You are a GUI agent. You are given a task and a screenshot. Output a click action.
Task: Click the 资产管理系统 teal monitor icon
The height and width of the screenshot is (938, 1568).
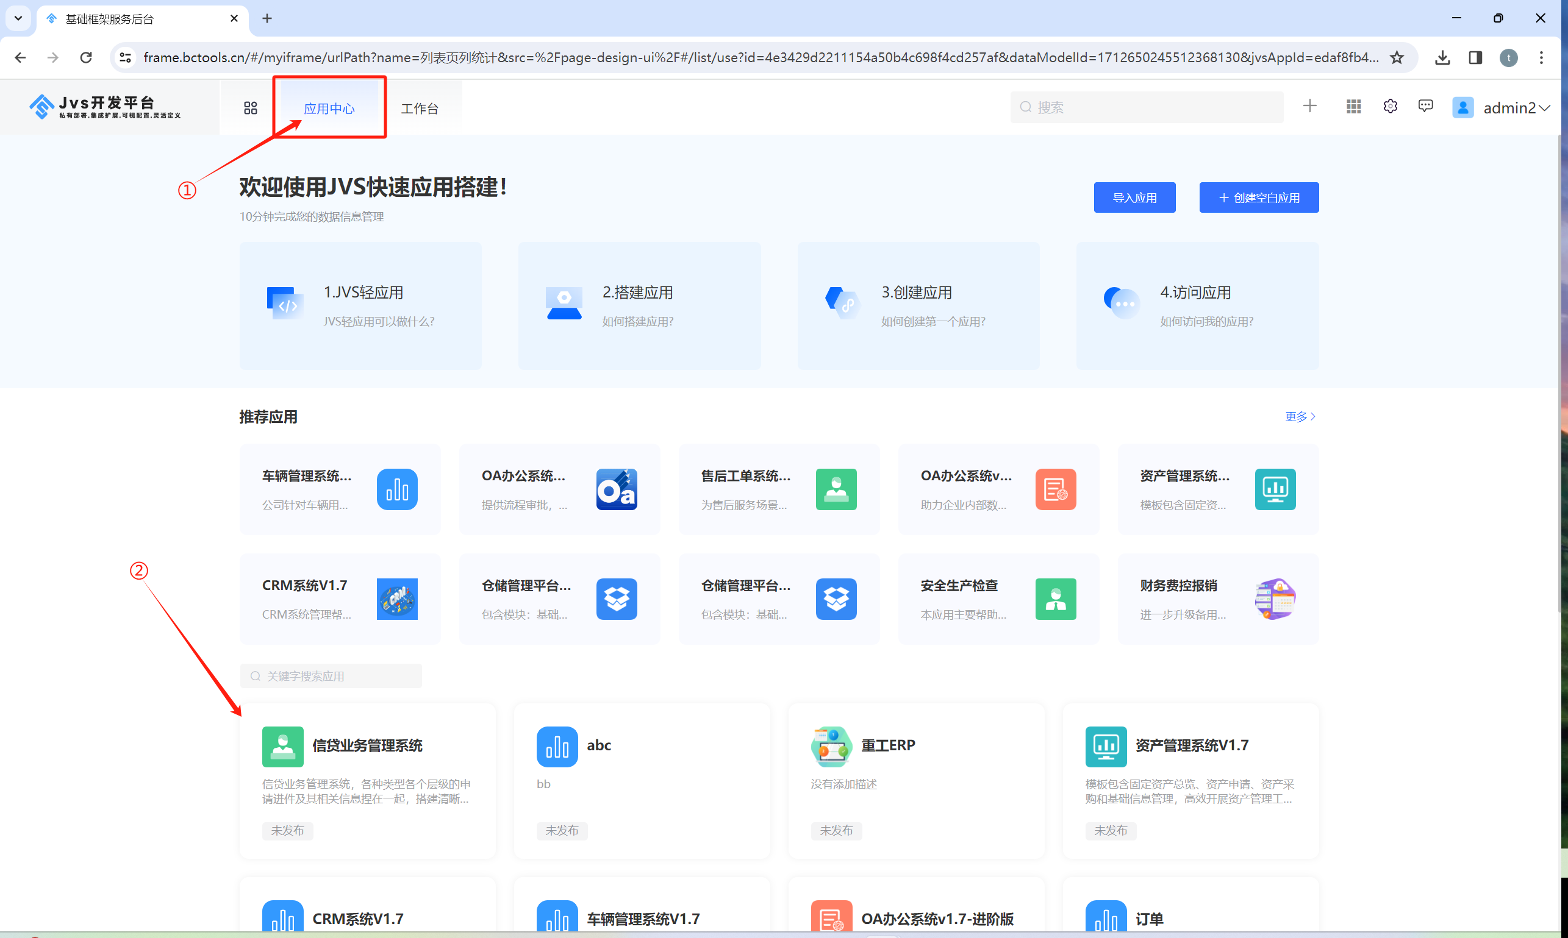coord(1275,489)
